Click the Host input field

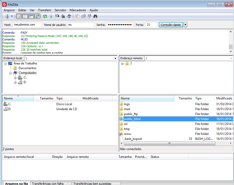pos(27,25)
